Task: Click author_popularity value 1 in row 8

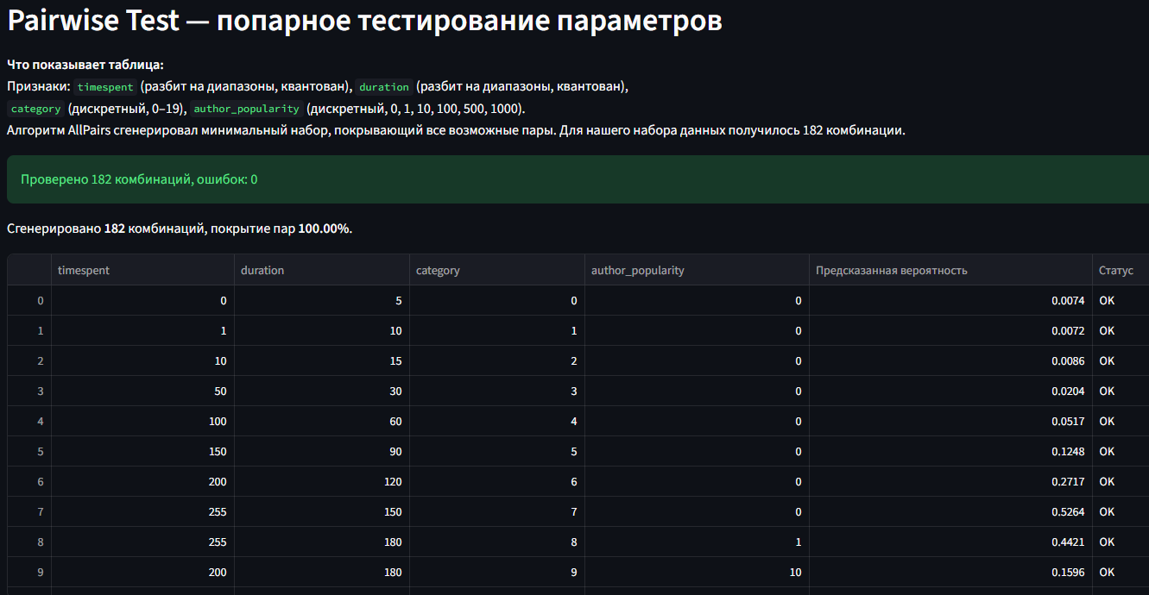Action: click(697, 542)
